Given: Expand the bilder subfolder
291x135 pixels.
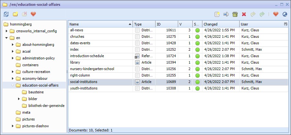Looking at the screenshot, I should (x=19, y=99).
